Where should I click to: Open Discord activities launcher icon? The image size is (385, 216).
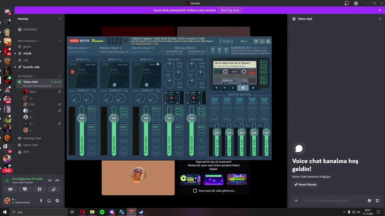[x=39, y=189]
